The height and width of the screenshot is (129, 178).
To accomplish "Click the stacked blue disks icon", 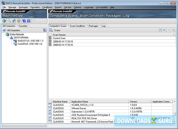I will pos(24,21).
